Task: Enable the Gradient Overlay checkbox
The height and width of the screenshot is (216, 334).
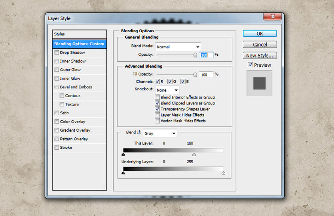Action: point(57,130)
